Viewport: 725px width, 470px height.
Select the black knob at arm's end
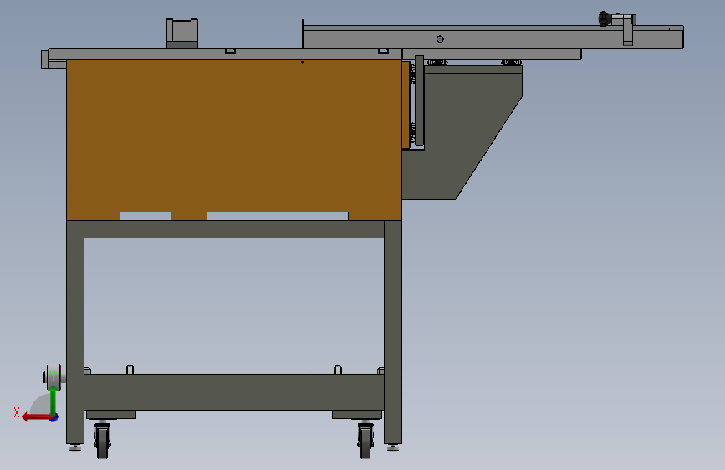605,19
